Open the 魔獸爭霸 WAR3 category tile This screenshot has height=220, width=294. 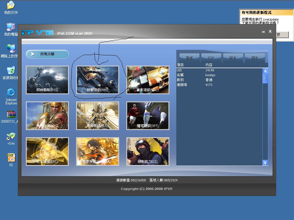pos(98,152)
